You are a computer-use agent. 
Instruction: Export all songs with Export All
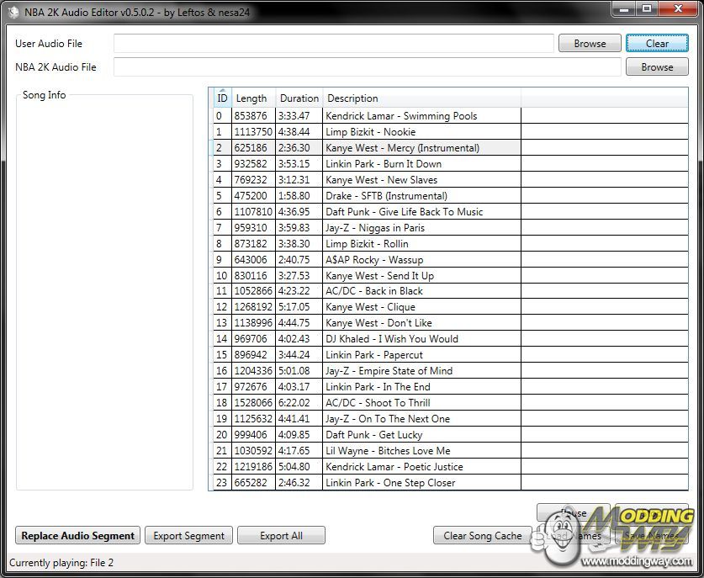tap(281, 536)
